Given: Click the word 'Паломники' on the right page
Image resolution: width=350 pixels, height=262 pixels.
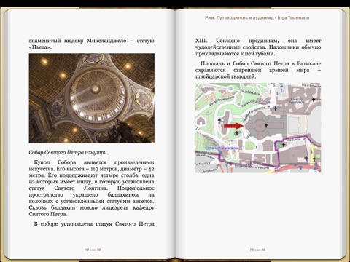Looking at the screenshot, I should [284, 47].
